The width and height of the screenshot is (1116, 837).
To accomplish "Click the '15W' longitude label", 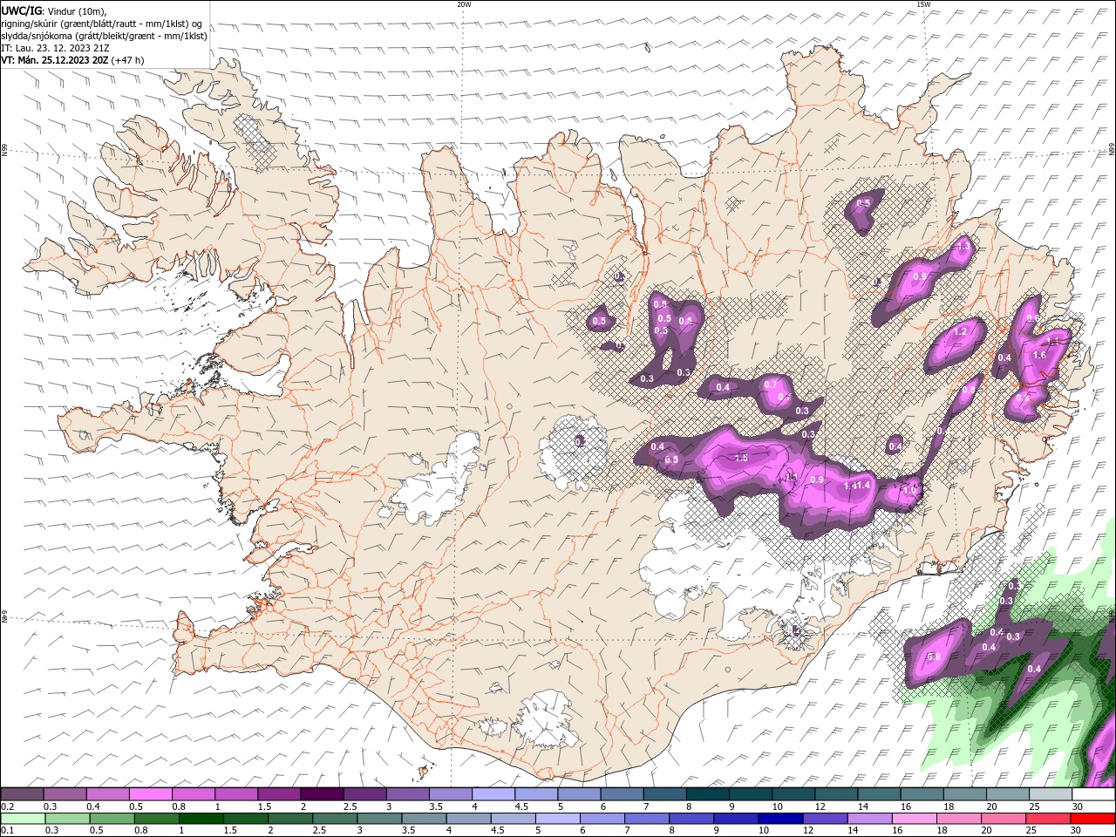I will [x=923, y=4].
